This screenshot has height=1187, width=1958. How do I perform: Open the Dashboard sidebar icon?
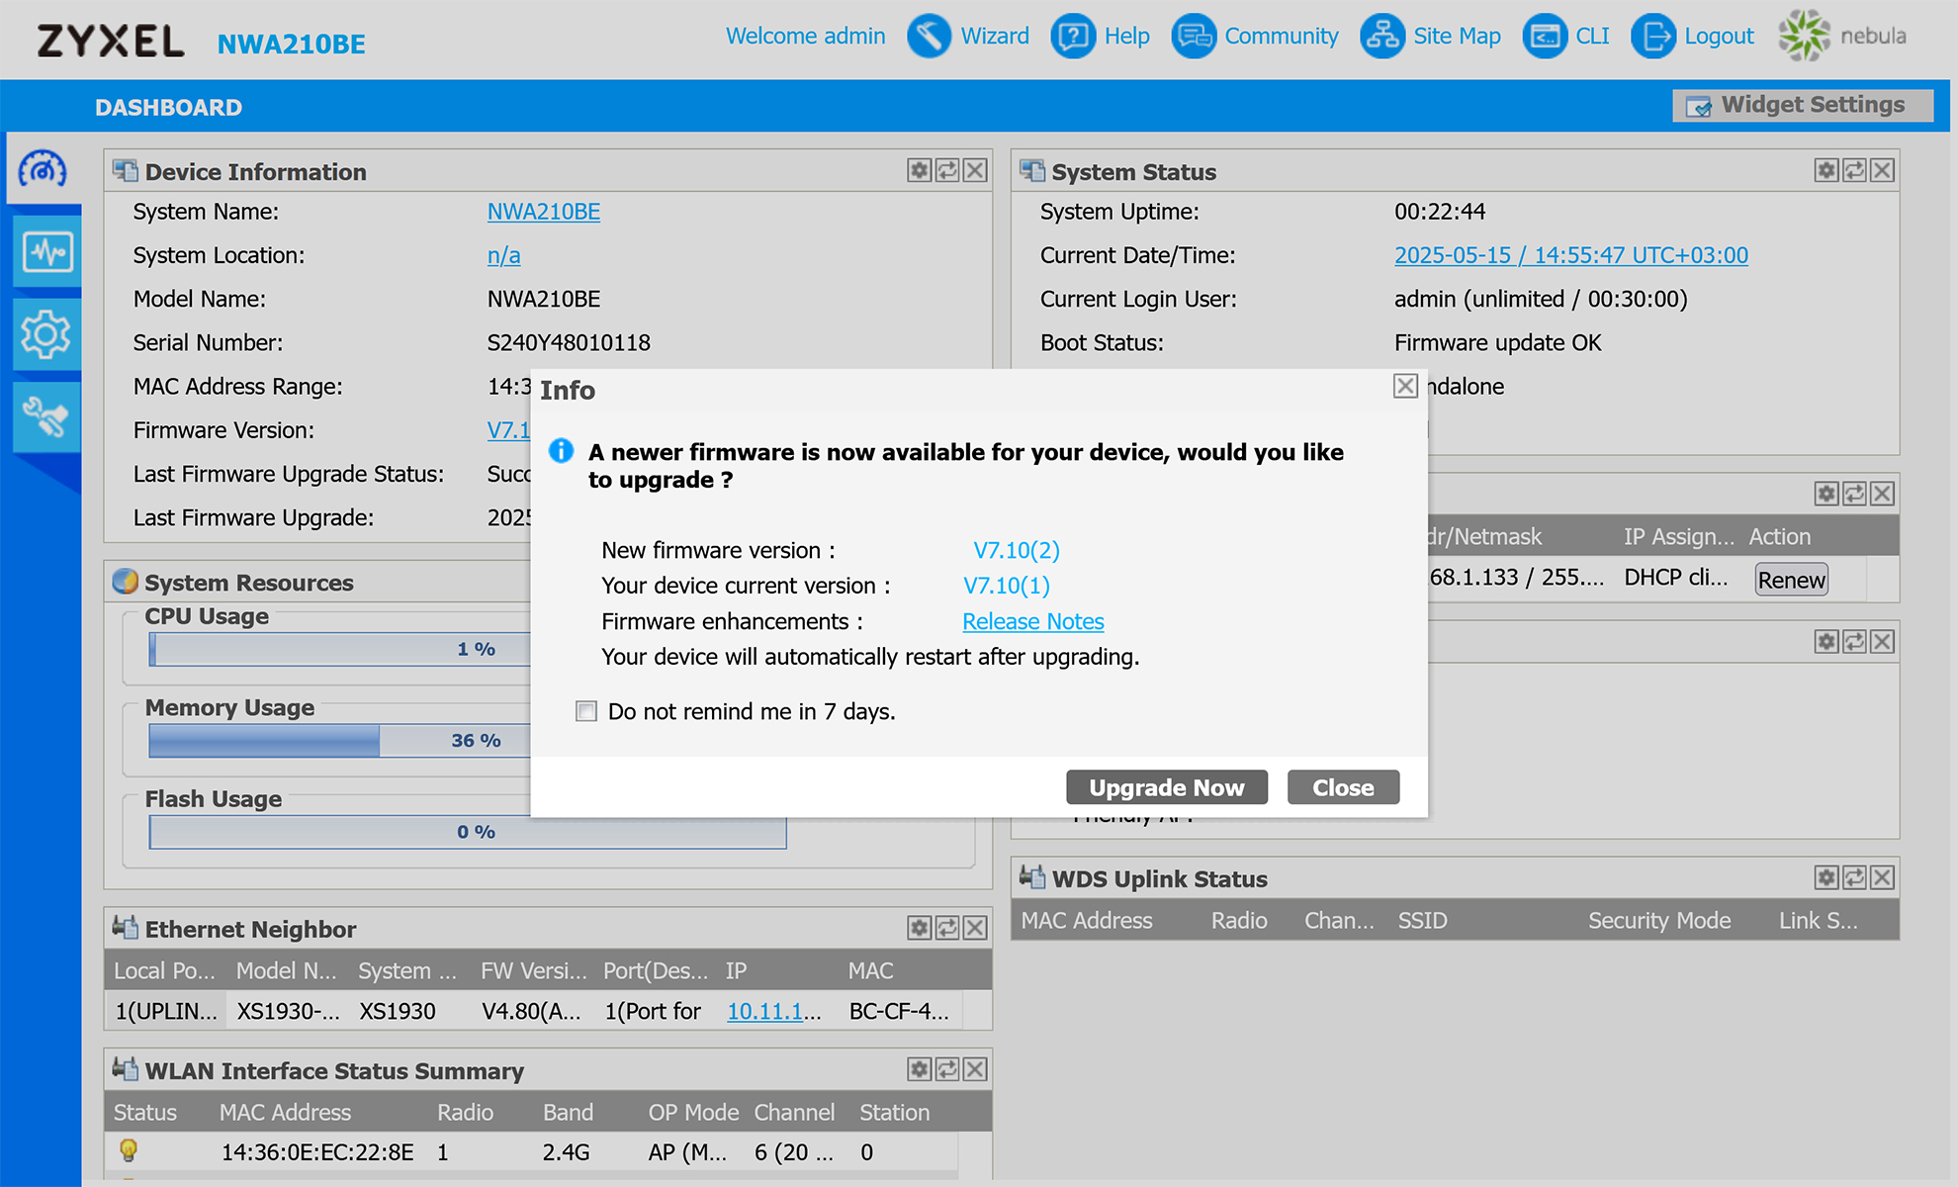pos(43,170)
